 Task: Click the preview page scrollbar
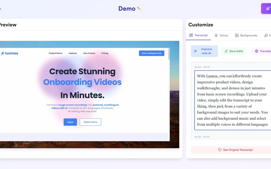point(169,54)
